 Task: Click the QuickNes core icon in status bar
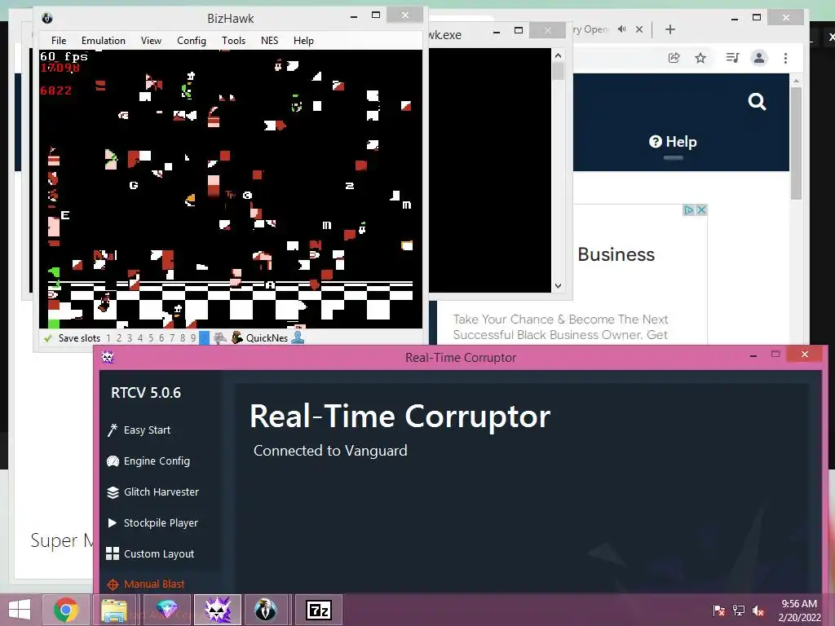pos(237,337)
